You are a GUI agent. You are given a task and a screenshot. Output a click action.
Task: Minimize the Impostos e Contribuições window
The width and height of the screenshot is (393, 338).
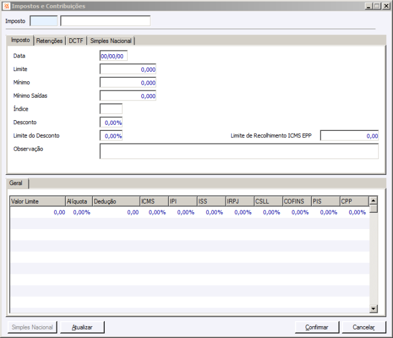[368, 6]
